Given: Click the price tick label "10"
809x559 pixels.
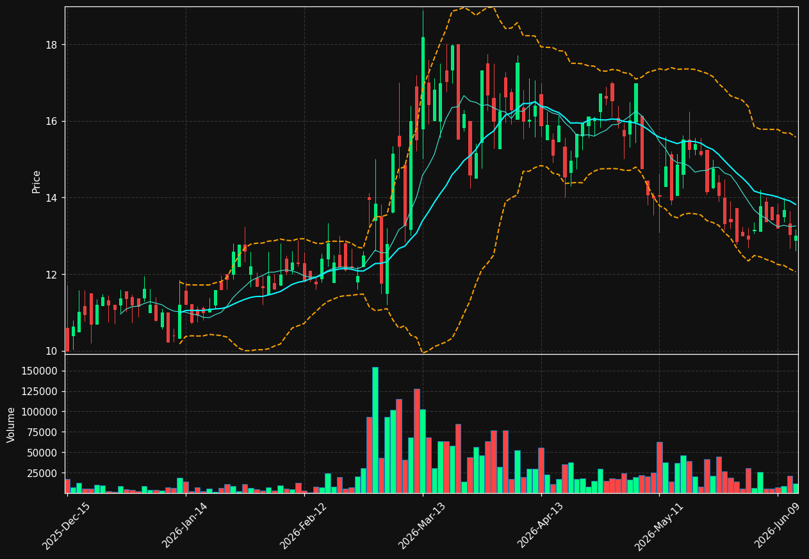Looking at the screenshot, I should coord(51,351).
